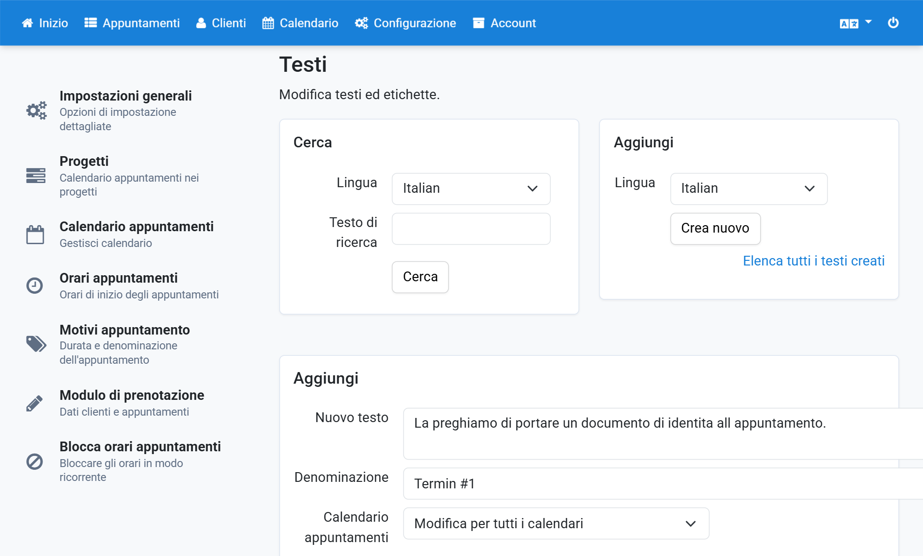Open the Lingua dropdown in Cerca panel
Image resolution: width=923 pixels, height=556 pixels.
[x=471, y=189]
